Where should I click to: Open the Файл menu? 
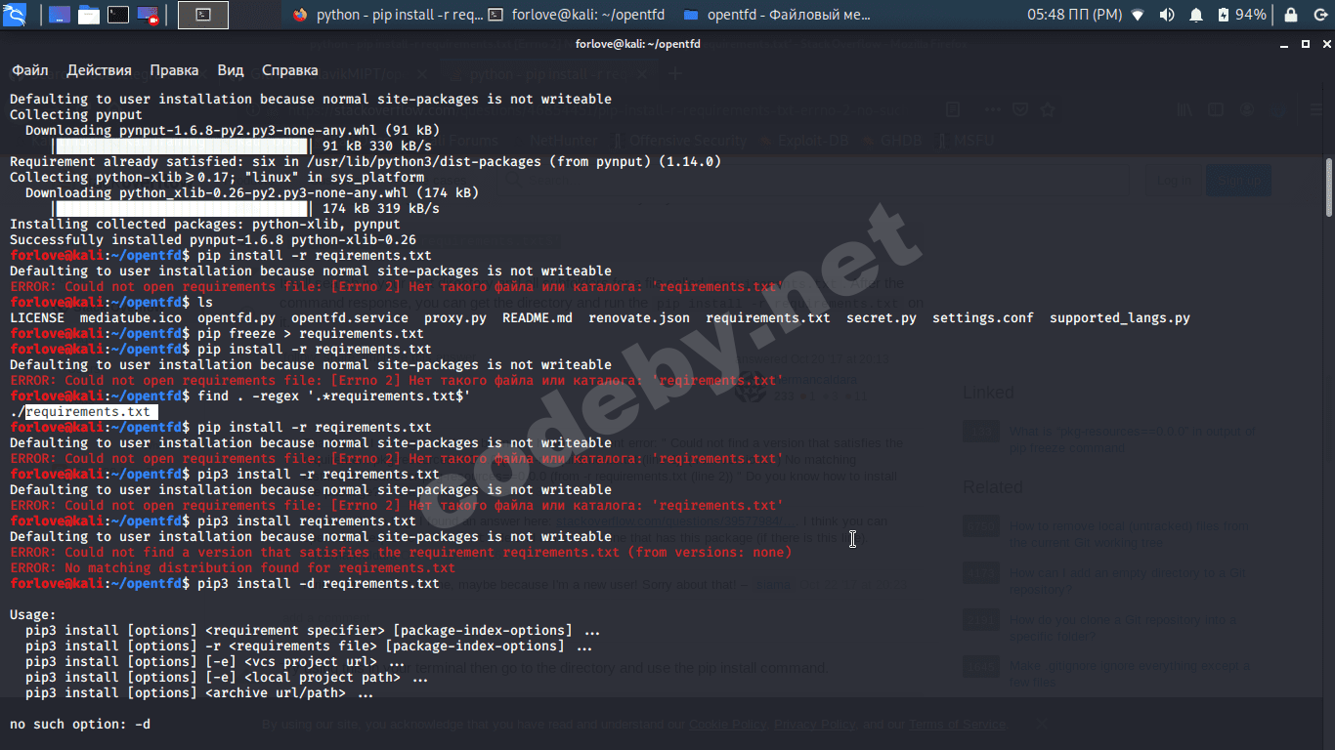pyautogui.click(x=30, y=70)
